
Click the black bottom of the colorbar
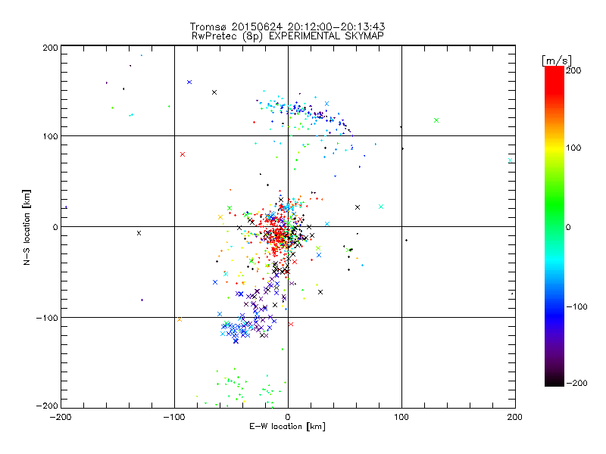point(554,378)
